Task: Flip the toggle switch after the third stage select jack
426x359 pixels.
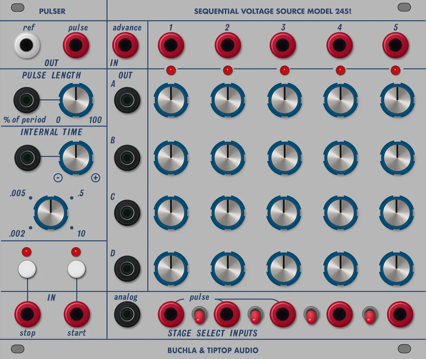Action: coord(311,315)
